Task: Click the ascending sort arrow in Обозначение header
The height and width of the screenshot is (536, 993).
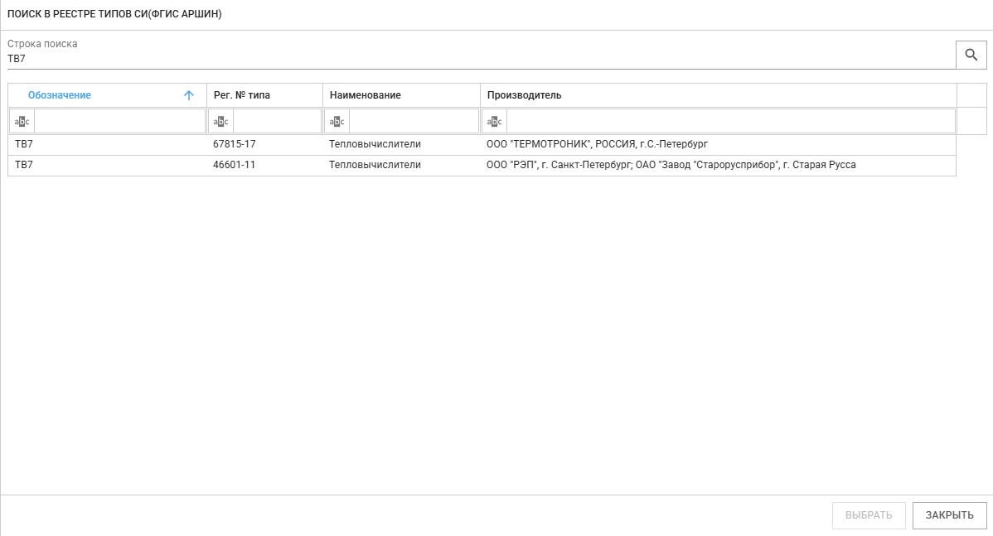Action: point(189,95)
